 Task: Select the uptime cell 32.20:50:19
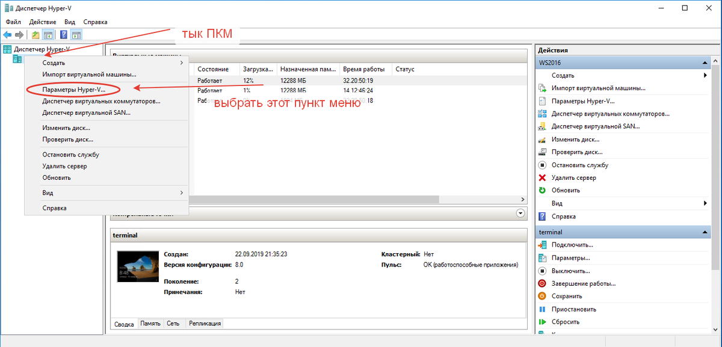(x=358, y=80)
